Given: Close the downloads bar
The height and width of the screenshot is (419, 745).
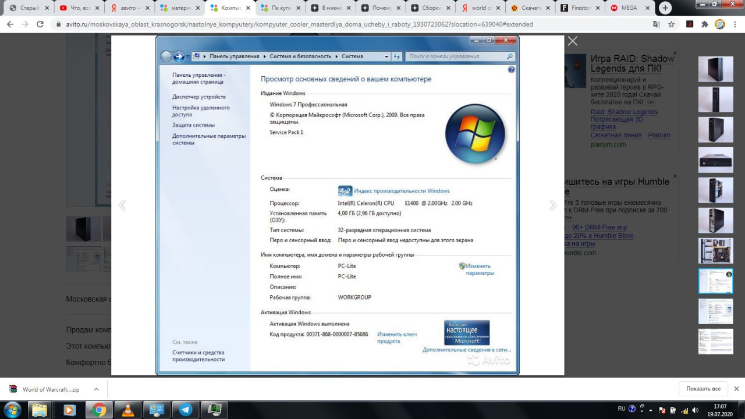Looking at the screenshot, I should (736, 389).
